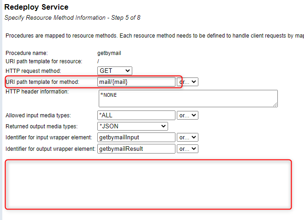Click the getbymail procedure name value
The width and height of the screenshot is (304, 220).
(x=109, y=53)
